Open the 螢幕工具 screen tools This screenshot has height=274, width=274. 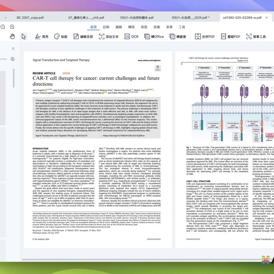pos(256,37)
